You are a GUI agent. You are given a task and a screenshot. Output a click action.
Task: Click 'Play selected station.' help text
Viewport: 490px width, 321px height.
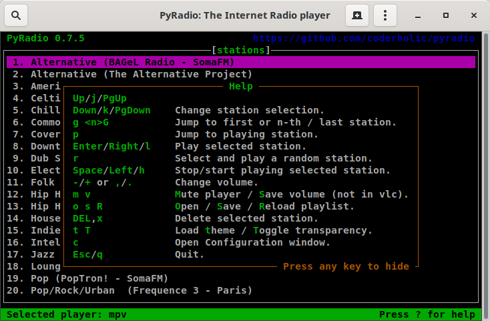pos(240,146)
